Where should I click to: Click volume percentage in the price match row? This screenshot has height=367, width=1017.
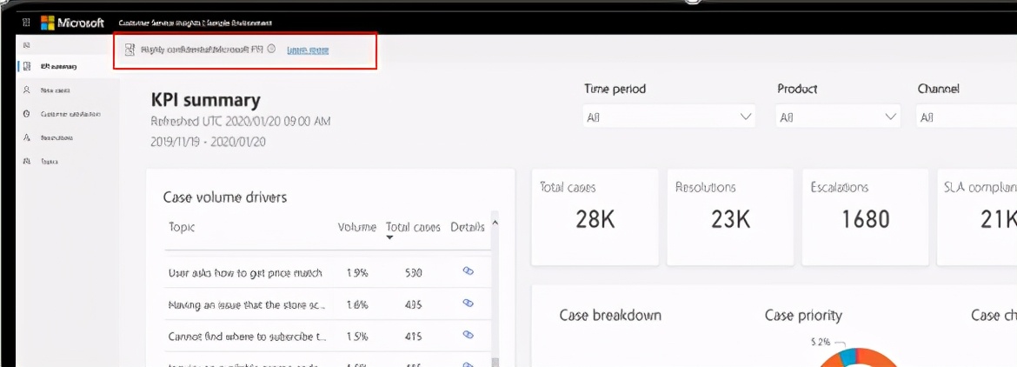pos(356,273)
